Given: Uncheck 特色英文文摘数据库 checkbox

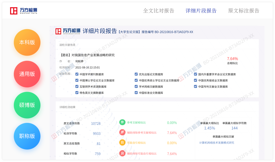Looking at the screenshot, I should click(77, 93).
